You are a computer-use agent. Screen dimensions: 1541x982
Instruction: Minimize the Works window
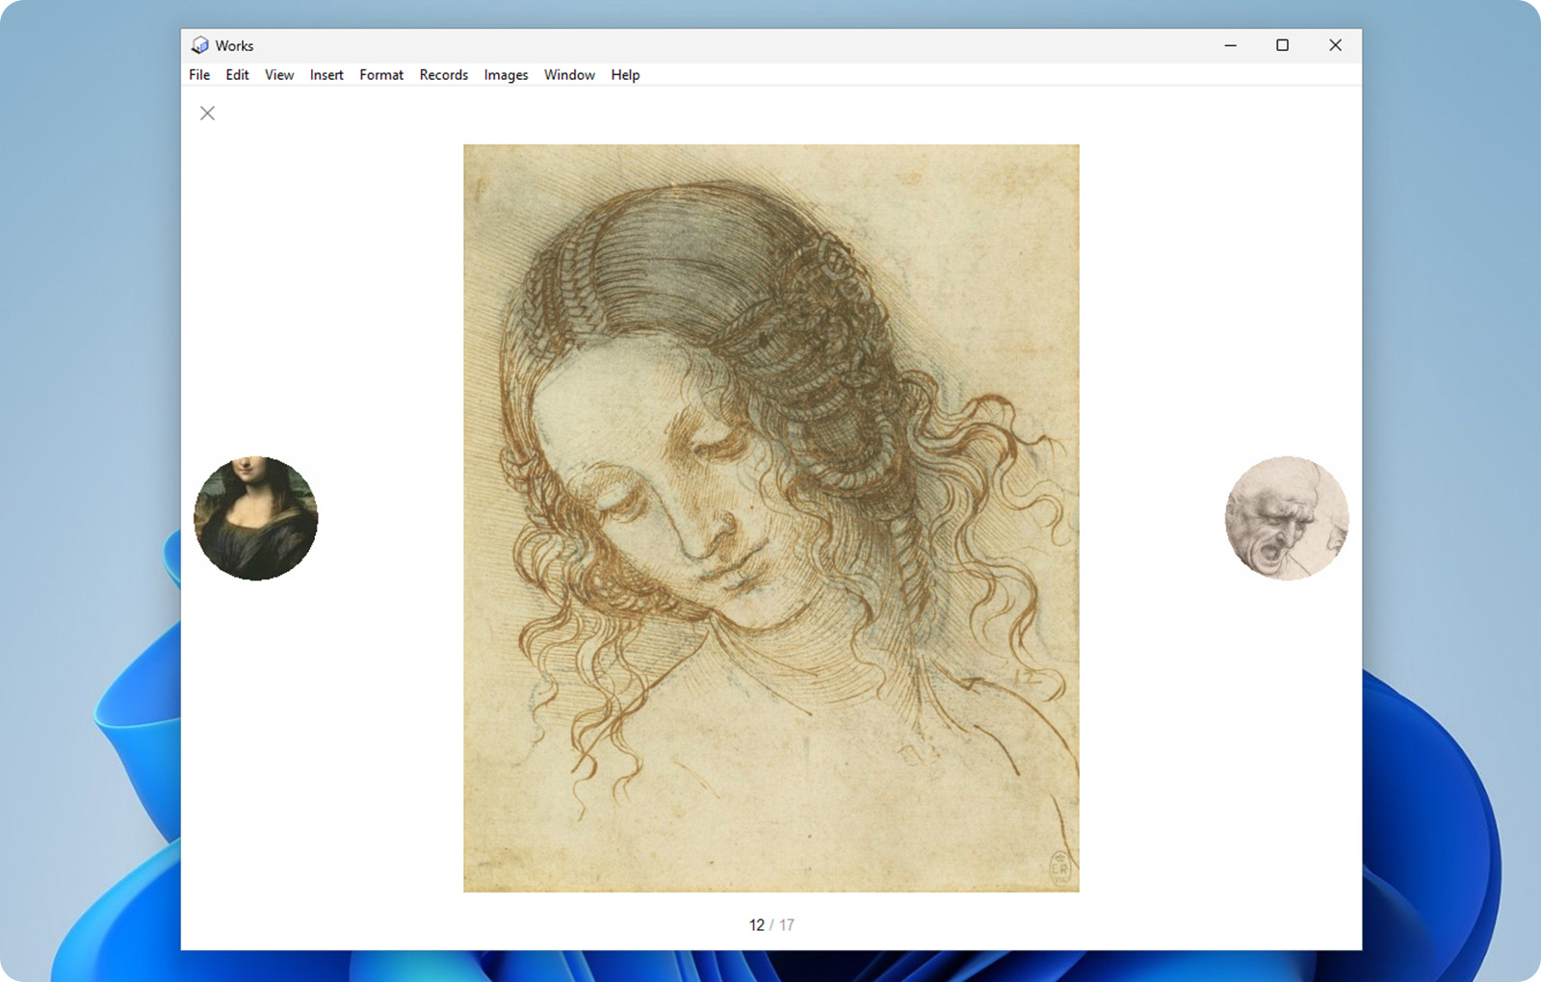point(1231,45)
